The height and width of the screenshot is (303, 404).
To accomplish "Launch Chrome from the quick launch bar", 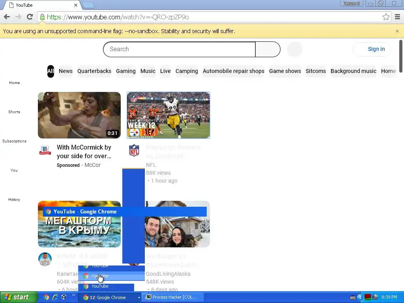I will click(x=46, y=297).
